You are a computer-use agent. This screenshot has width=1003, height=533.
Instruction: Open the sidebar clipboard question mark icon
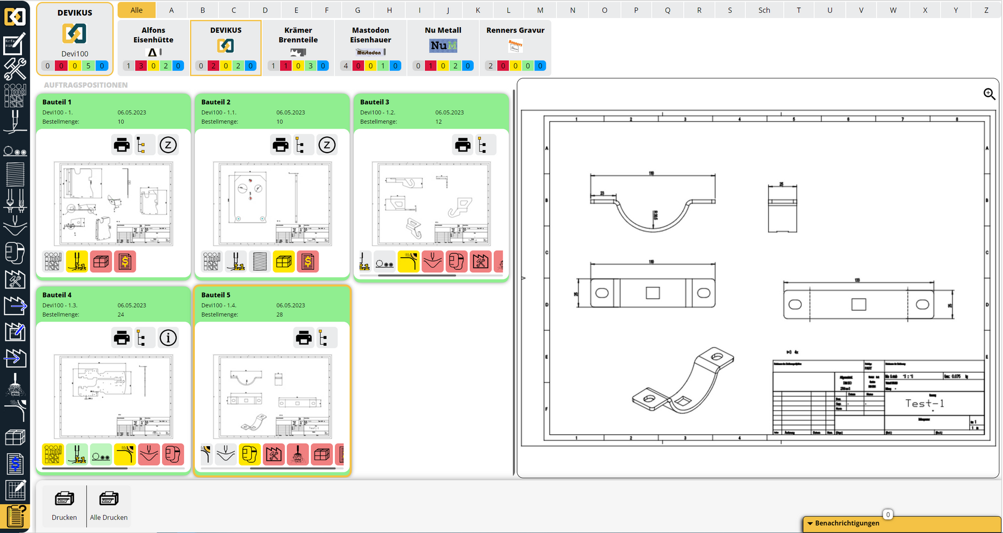[x=16, y=516]
